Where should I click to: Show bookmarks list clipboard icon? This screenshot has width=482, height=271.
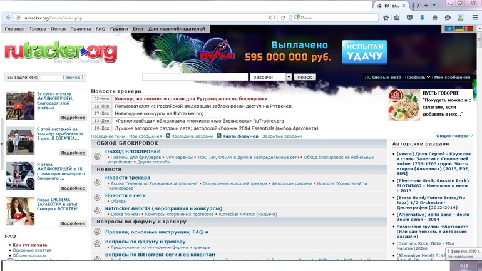397,18
